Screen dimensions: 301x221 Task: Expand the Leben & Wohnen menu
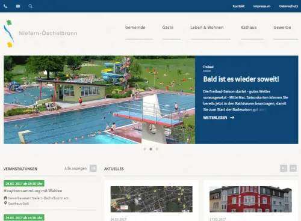(x=207, y=28)
